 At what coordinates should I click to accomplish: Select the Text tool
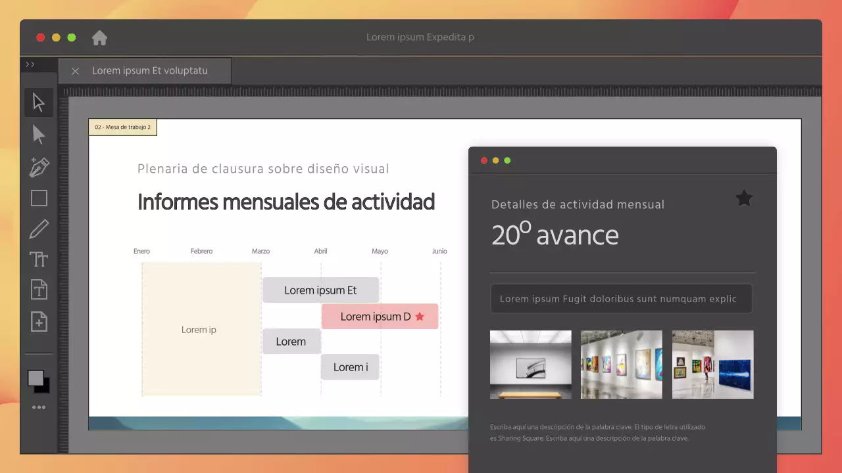(38, 259)
